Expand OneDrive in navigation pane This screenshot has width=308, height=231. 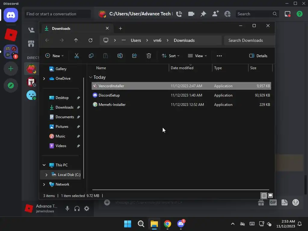click(44, 79)
